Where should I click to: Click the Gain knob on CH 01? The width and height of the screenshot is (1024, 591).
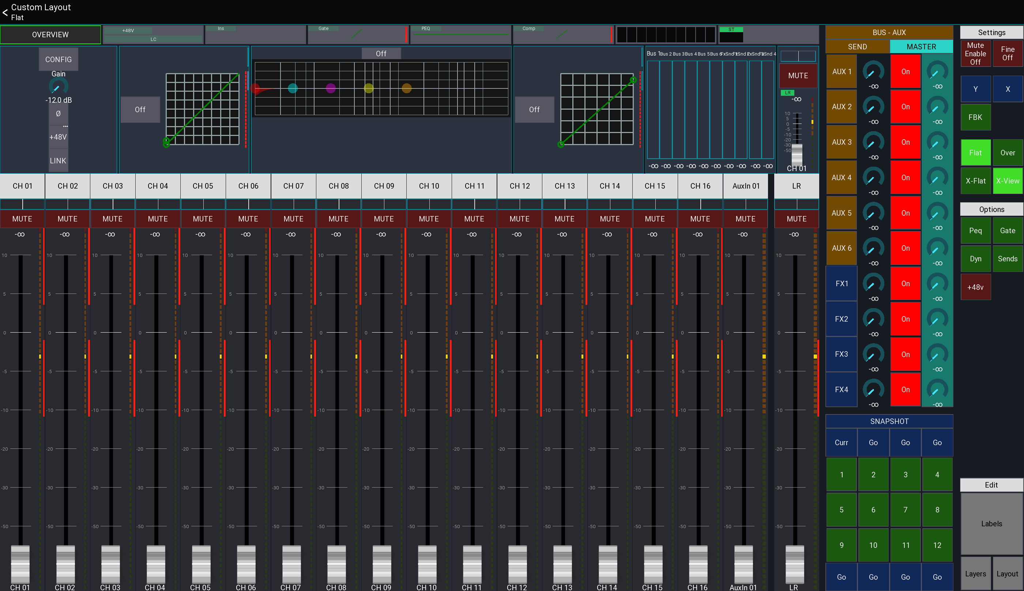point(58,86)
